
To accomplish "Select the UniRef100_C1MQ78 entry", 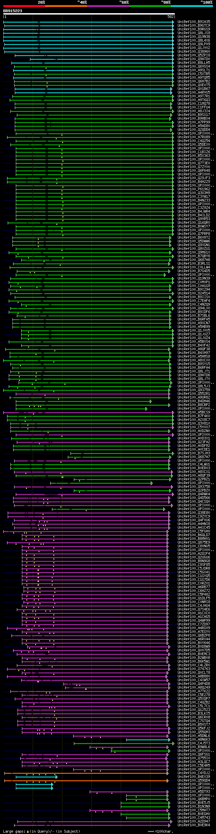I will 194,104.
